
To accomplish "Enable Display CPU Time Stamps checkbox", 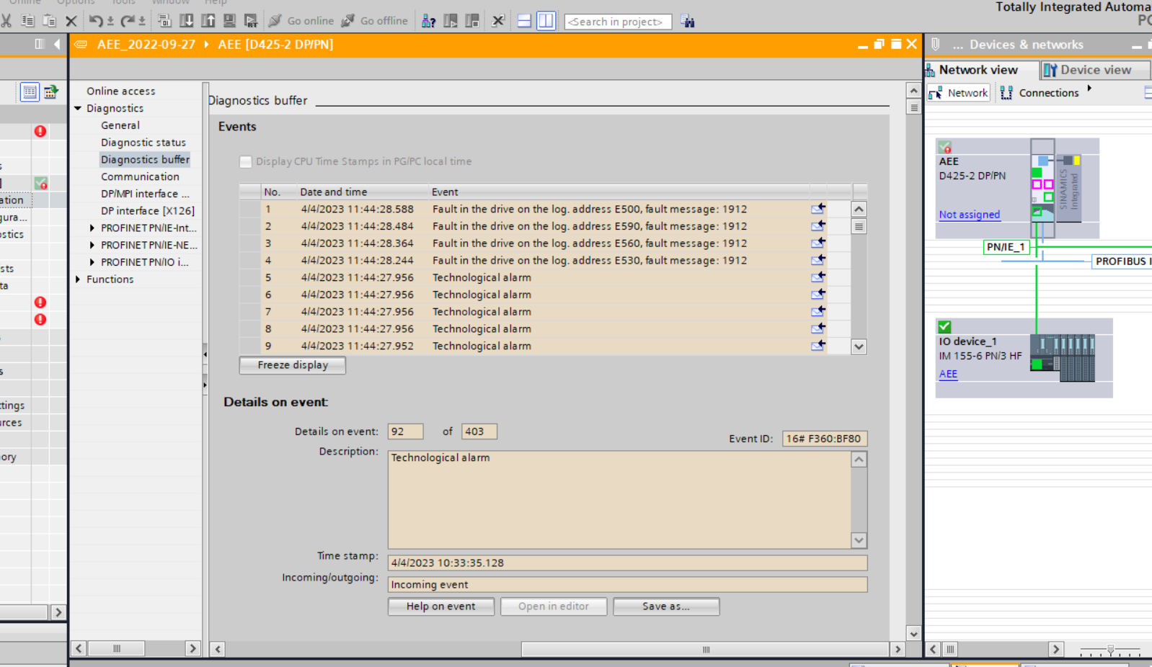I will coord(246,161).
